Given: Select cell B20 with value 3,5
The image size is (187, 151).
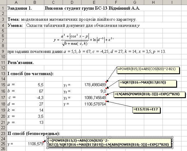Looking at the screenshot, I should [x=35, y=116].
